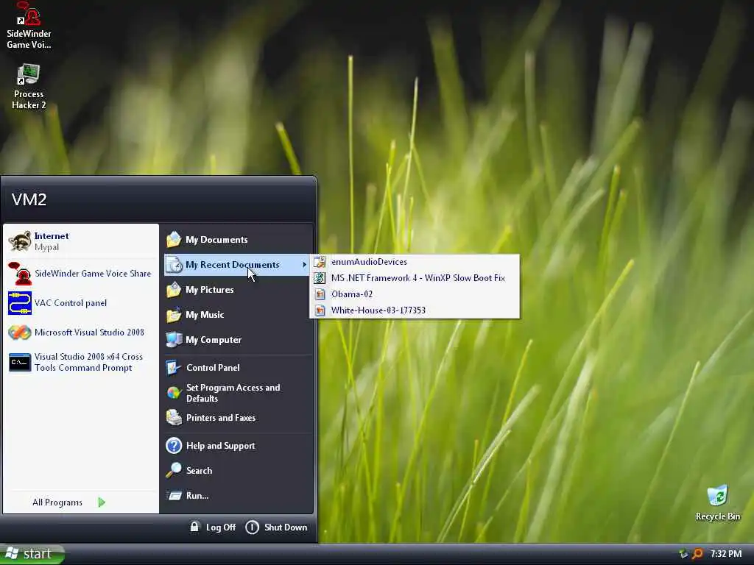The height and width of the screenshot is (565, 754).
Task: Click the network tray icon left of the magnifier
Action: click(x=683, y=554)
